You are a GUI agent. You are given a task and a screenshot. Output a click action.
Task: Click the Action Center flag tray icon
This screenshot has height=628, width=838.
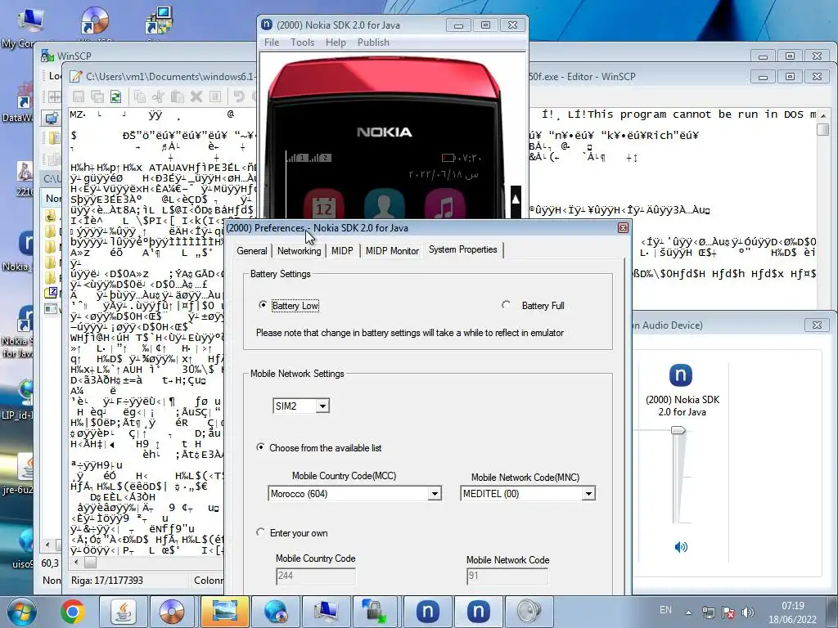pos(728,612)
